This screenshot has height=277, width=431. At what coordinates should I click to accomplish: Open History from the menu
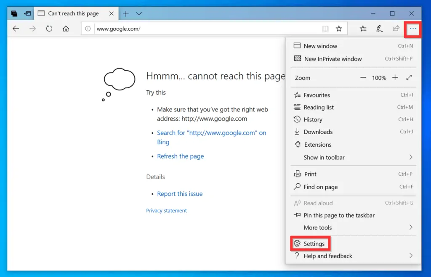coord(313,119)
